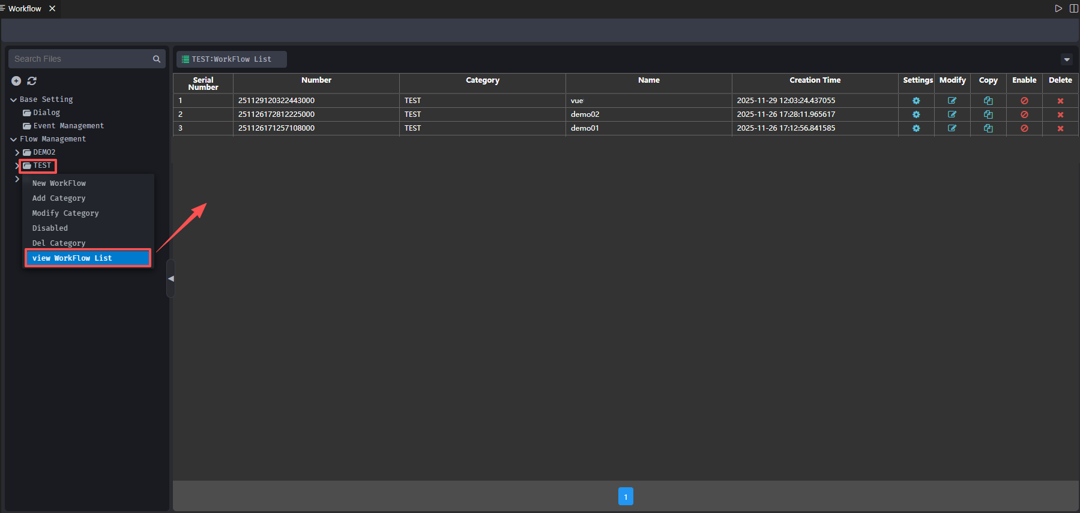Click the add plus icon in sidebar

click(16, 81)
